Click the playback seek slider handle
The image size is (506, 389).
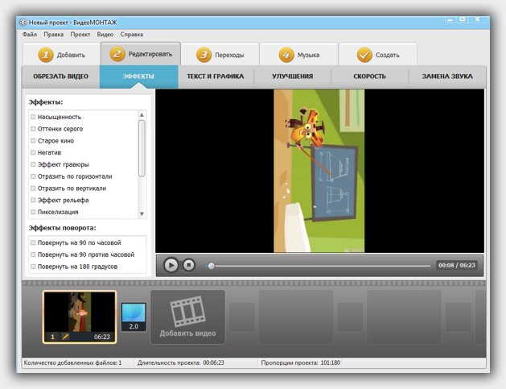click(212, 265)
